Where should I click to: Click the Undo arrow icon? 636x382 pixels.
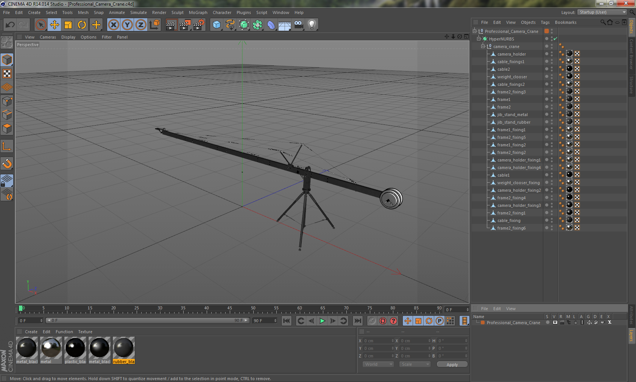pos(10,25)
